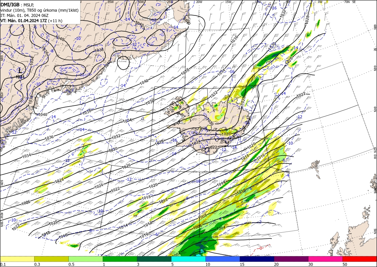Pick the blue 10 mm legend swatch
This screenshot has width=377, height=267.
coord(223,259)
